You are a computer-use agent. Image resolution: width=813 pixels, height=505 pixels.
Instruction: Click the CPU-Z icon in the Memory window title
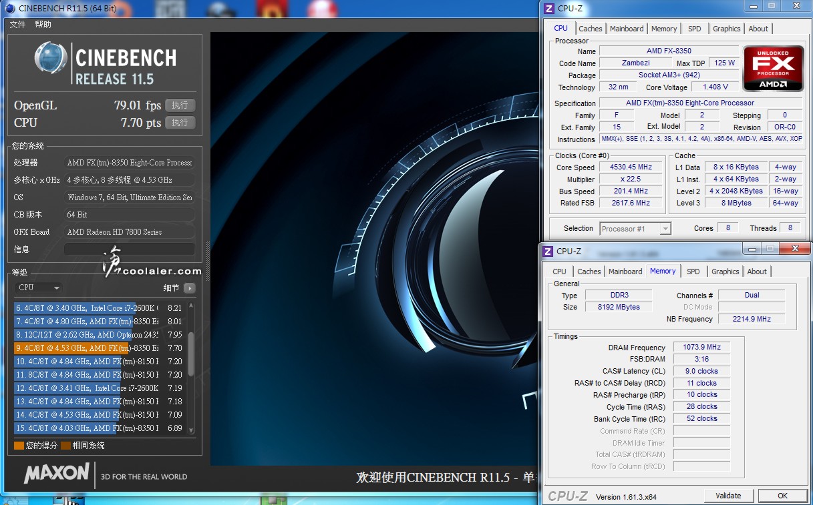(x=548, y=251)
